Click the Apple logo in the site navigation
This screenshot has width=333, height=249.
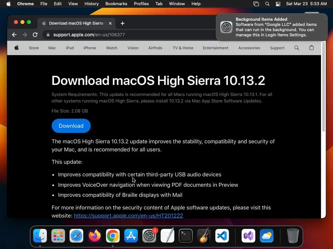click(x=17, y=48)
